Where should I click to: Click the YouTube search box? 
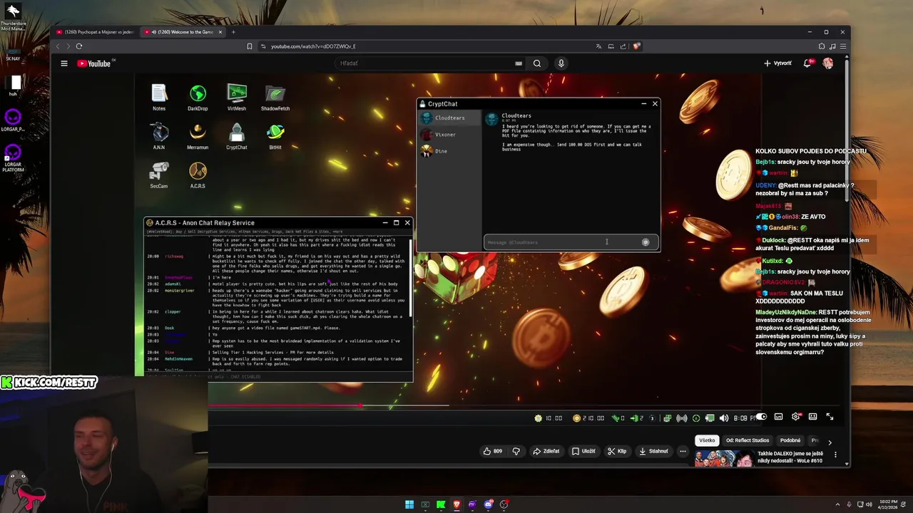(x=430, y=63)
